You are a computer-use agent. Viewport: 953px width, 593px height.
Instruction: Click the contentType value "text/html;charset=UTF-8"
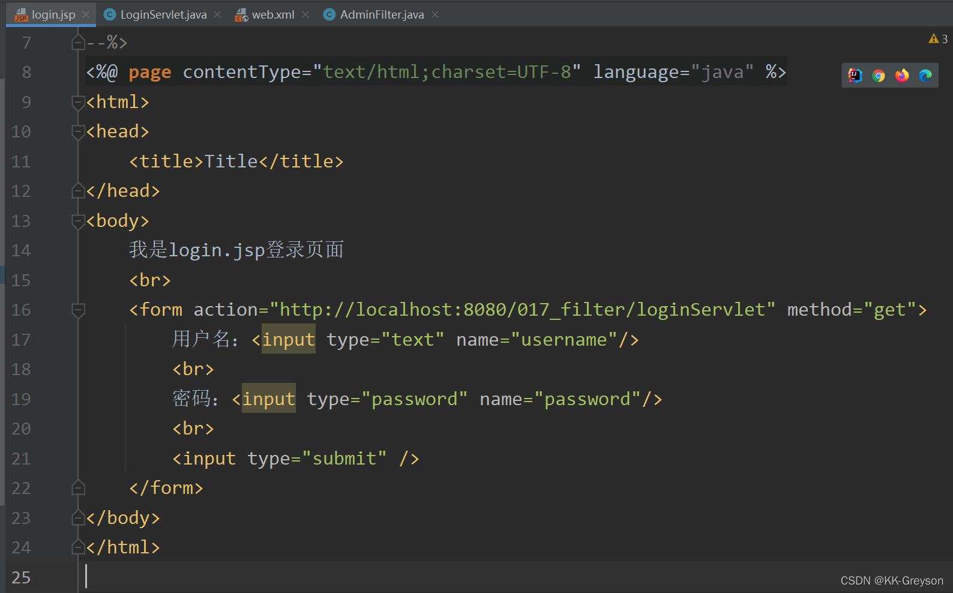point(446,72)
